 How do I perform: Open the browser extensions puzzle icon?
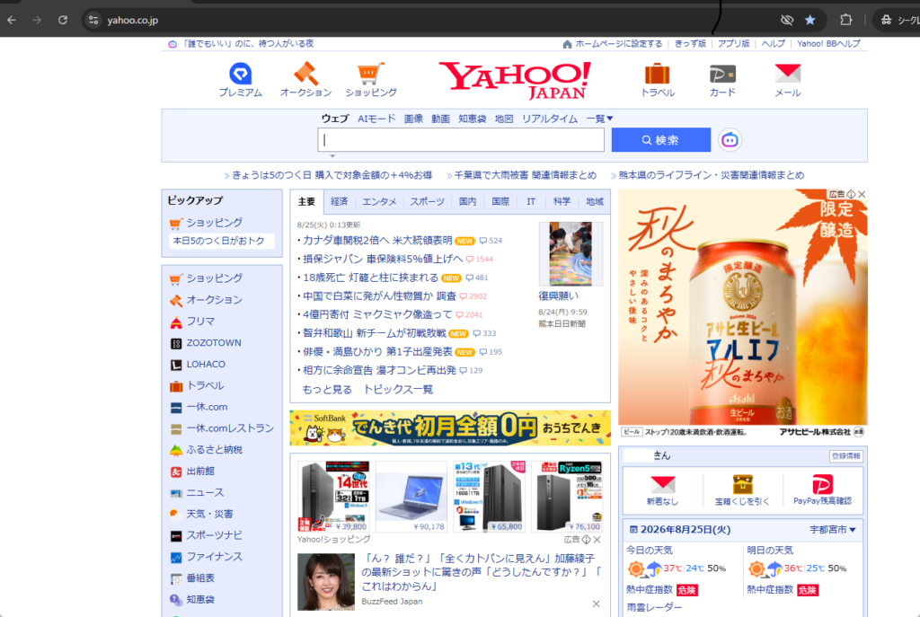845,20
